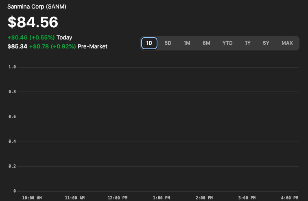Click the 12:00 PM axis label
The image size is (308, 201).
point(118,198)
